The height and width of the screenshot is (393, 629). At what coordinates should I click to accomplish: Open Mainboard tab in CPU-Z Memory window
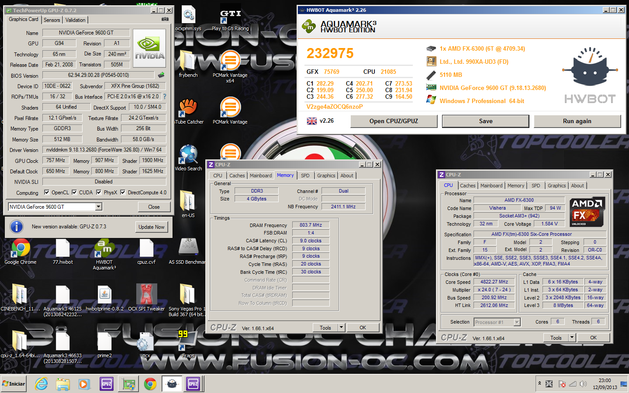point(261,176)
